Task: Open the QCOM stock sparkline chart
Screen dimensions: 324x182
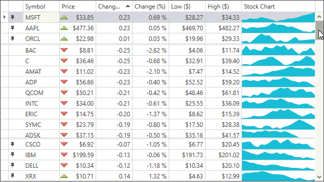Action: click(x=278, y=93)
